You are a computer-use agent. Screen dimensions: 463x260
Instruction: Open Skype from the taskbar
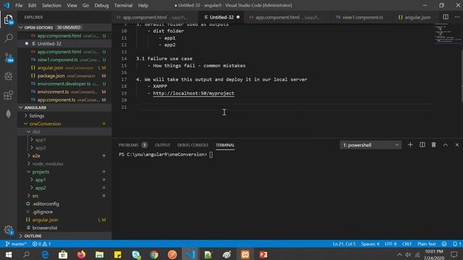coord(136,254)
